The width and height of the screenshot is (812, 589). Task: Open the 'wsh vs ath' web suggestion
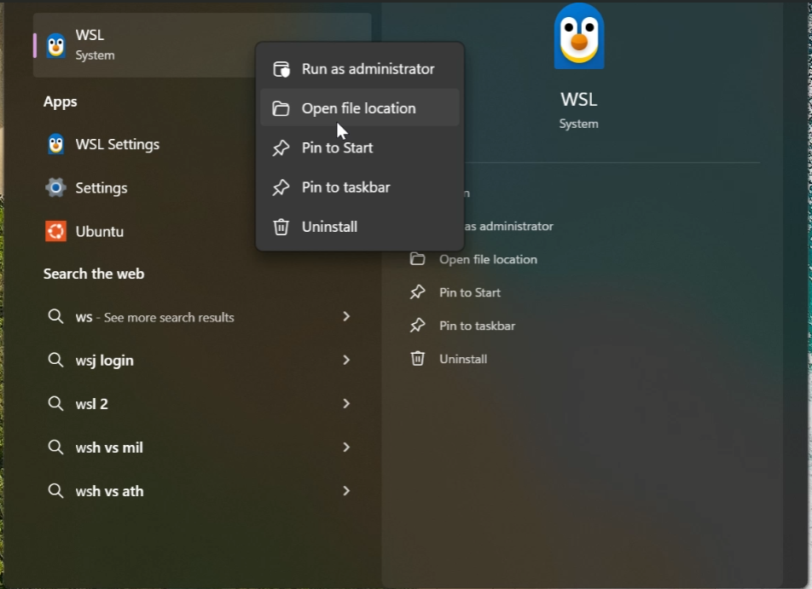pyautogui.click(x=109, y=491)
